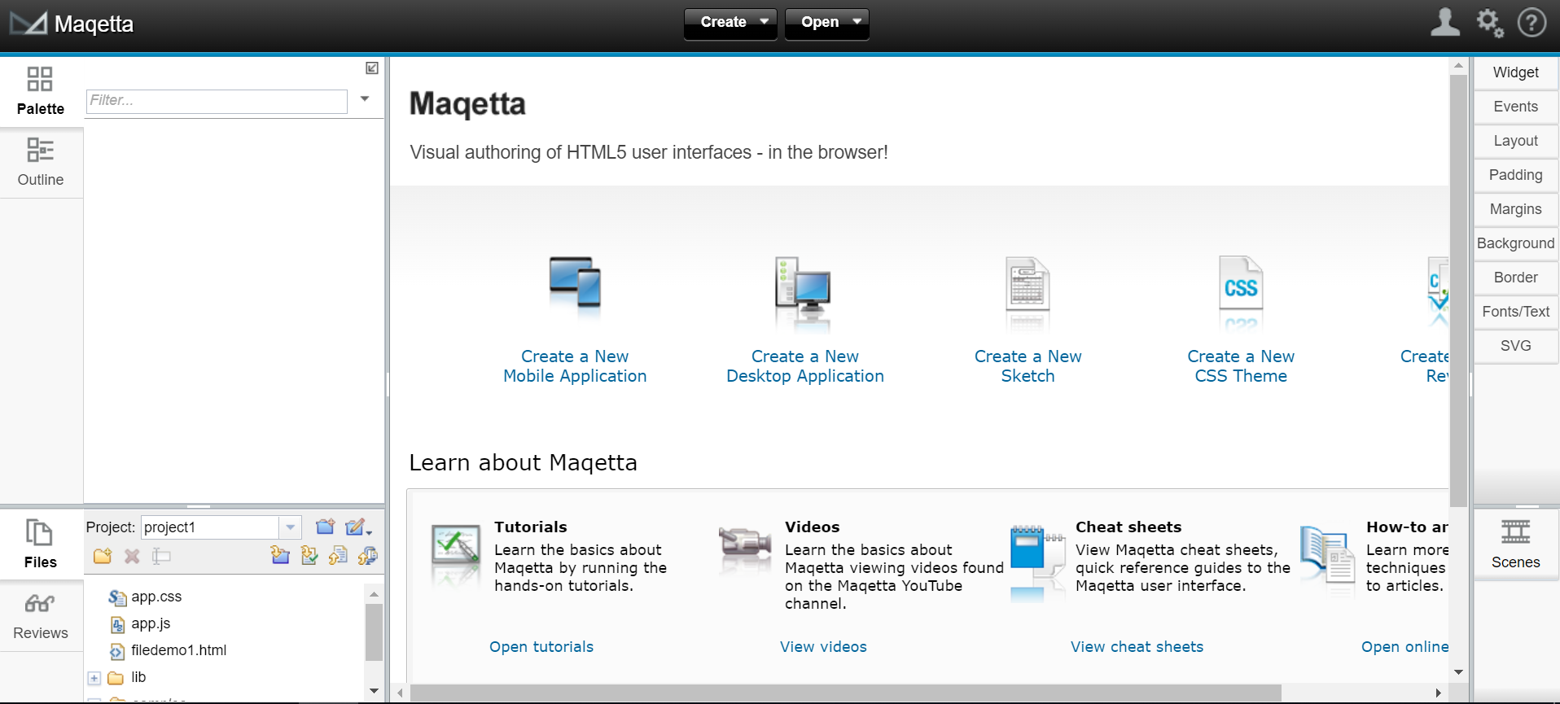Open the help question mark menu
Screen dimensions: 1560x704
click(x=1532, y=23)
